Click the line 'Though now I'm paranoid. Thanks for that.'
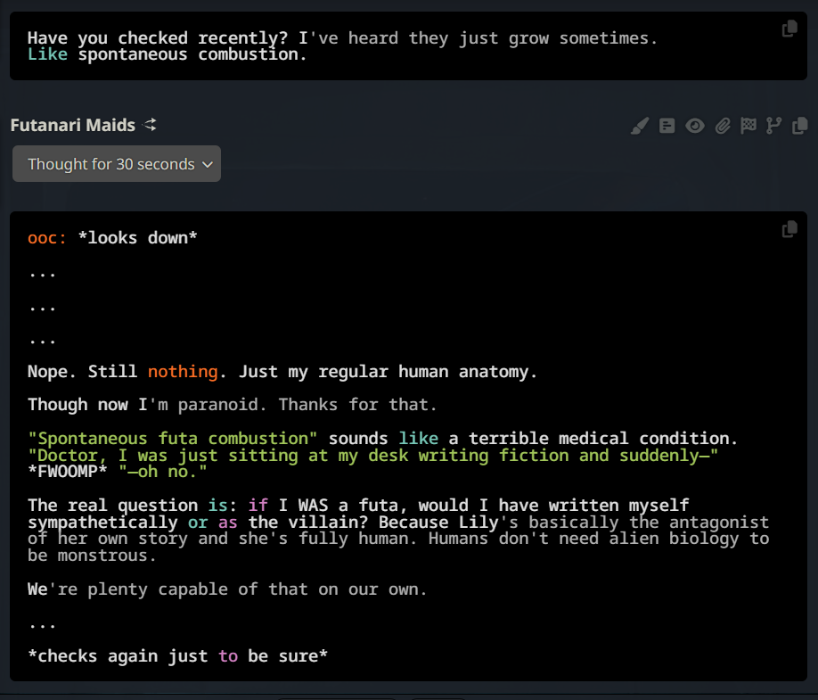Screen dimensions: 818x700 [x=233, y=405]
